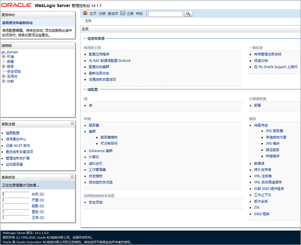Open 启动类和关闭类 link

[x=101, y=183]
